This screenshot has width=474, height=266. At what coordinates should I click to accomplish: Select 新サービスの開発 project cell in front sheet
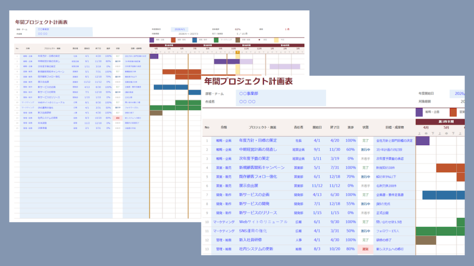pos(254,204)
